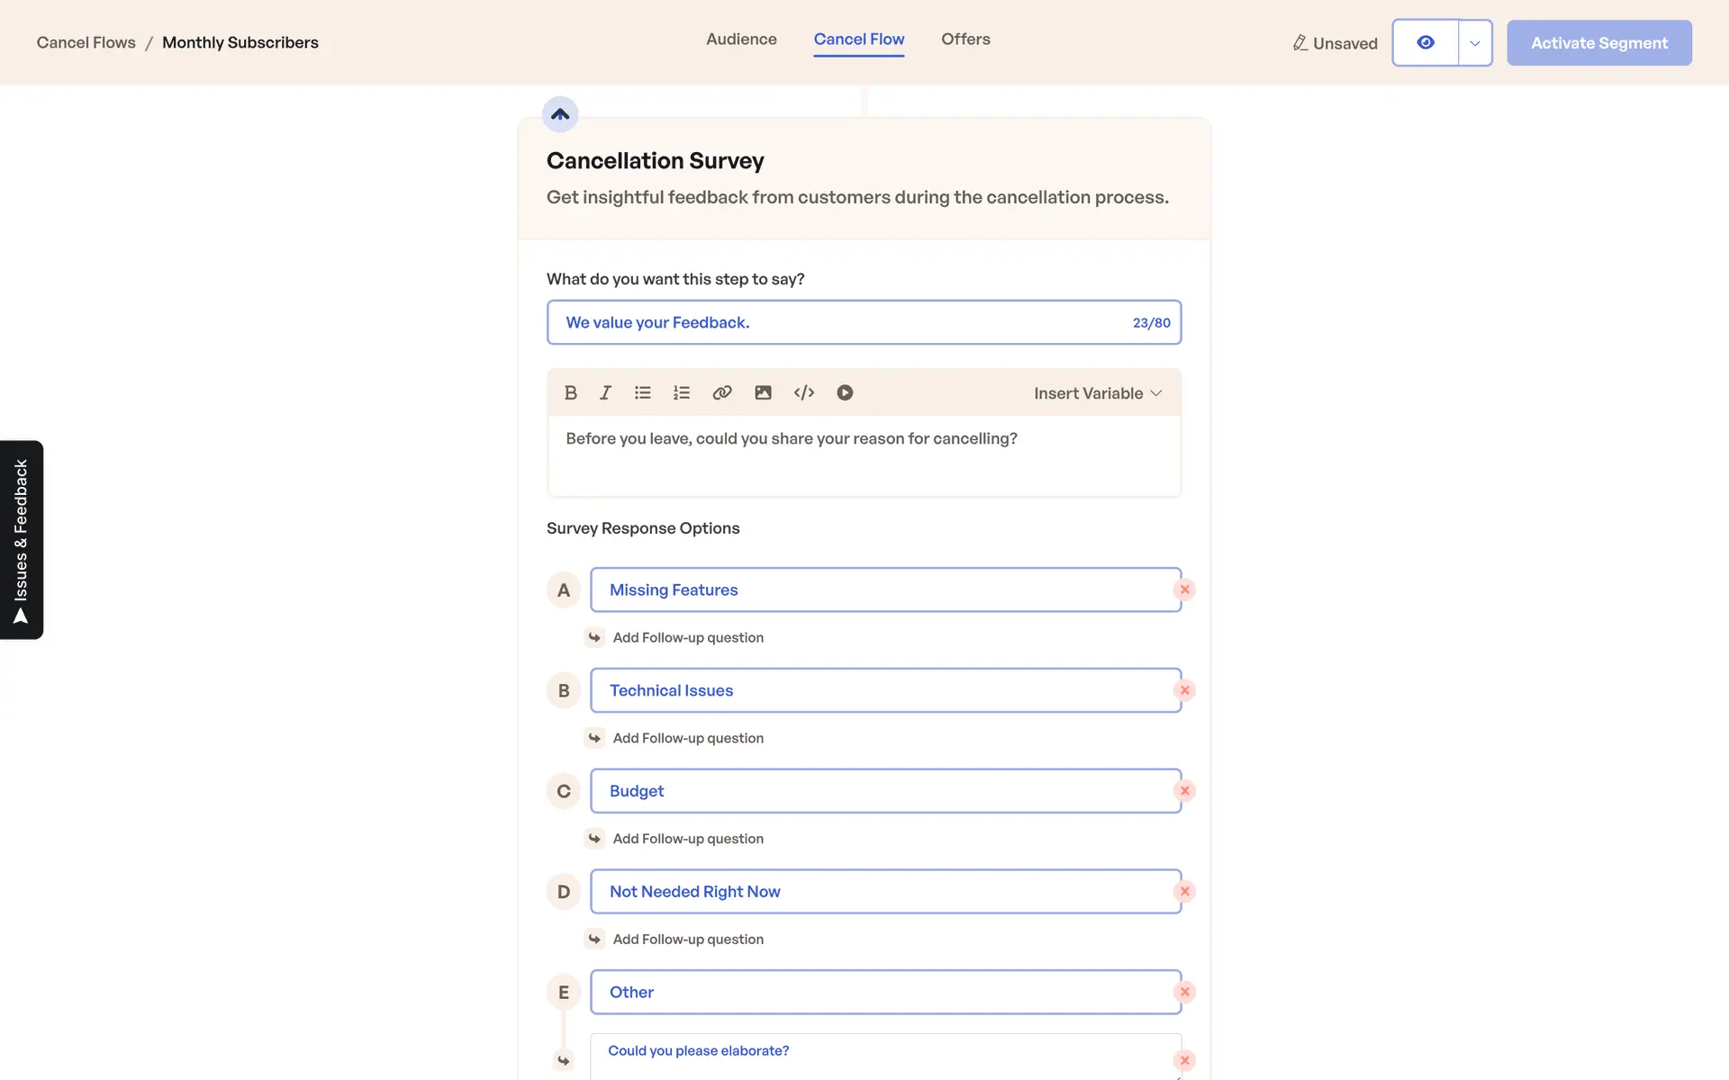The width and height of the screenshot is (1729, 1080).
Task: Open the Insert Variable dropdown
Action: click(1097, 393)
